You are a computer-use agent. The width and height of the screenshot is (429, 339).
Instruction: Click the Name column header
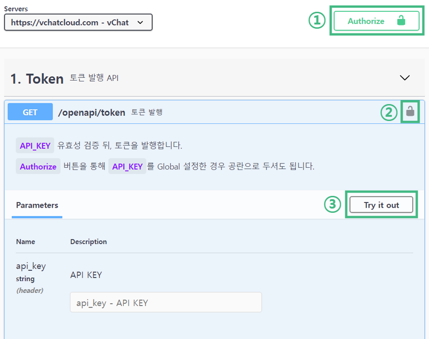[x=25, y=242]
